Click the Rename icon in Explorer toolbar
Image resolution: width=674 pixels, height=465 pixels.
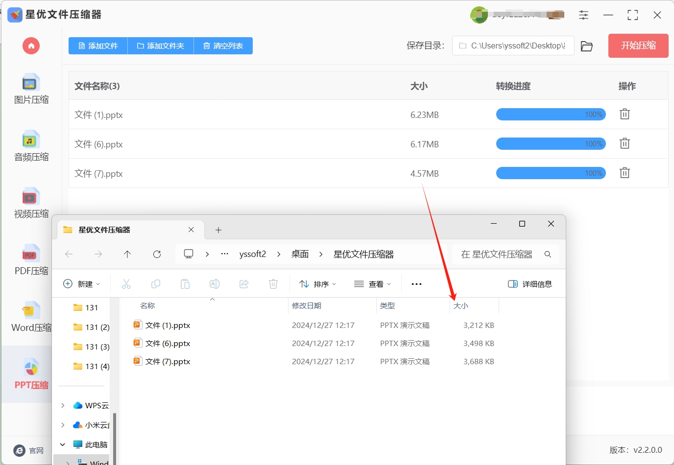(215, 284)
